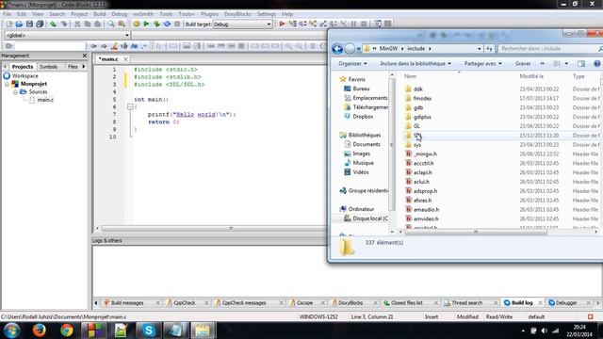Open Find with the magnifier icon
603x339 pixels.
111,24
